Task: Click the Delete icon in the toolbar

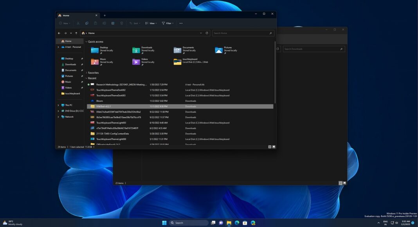Action: pyautogui.click(x=121, y=23)
